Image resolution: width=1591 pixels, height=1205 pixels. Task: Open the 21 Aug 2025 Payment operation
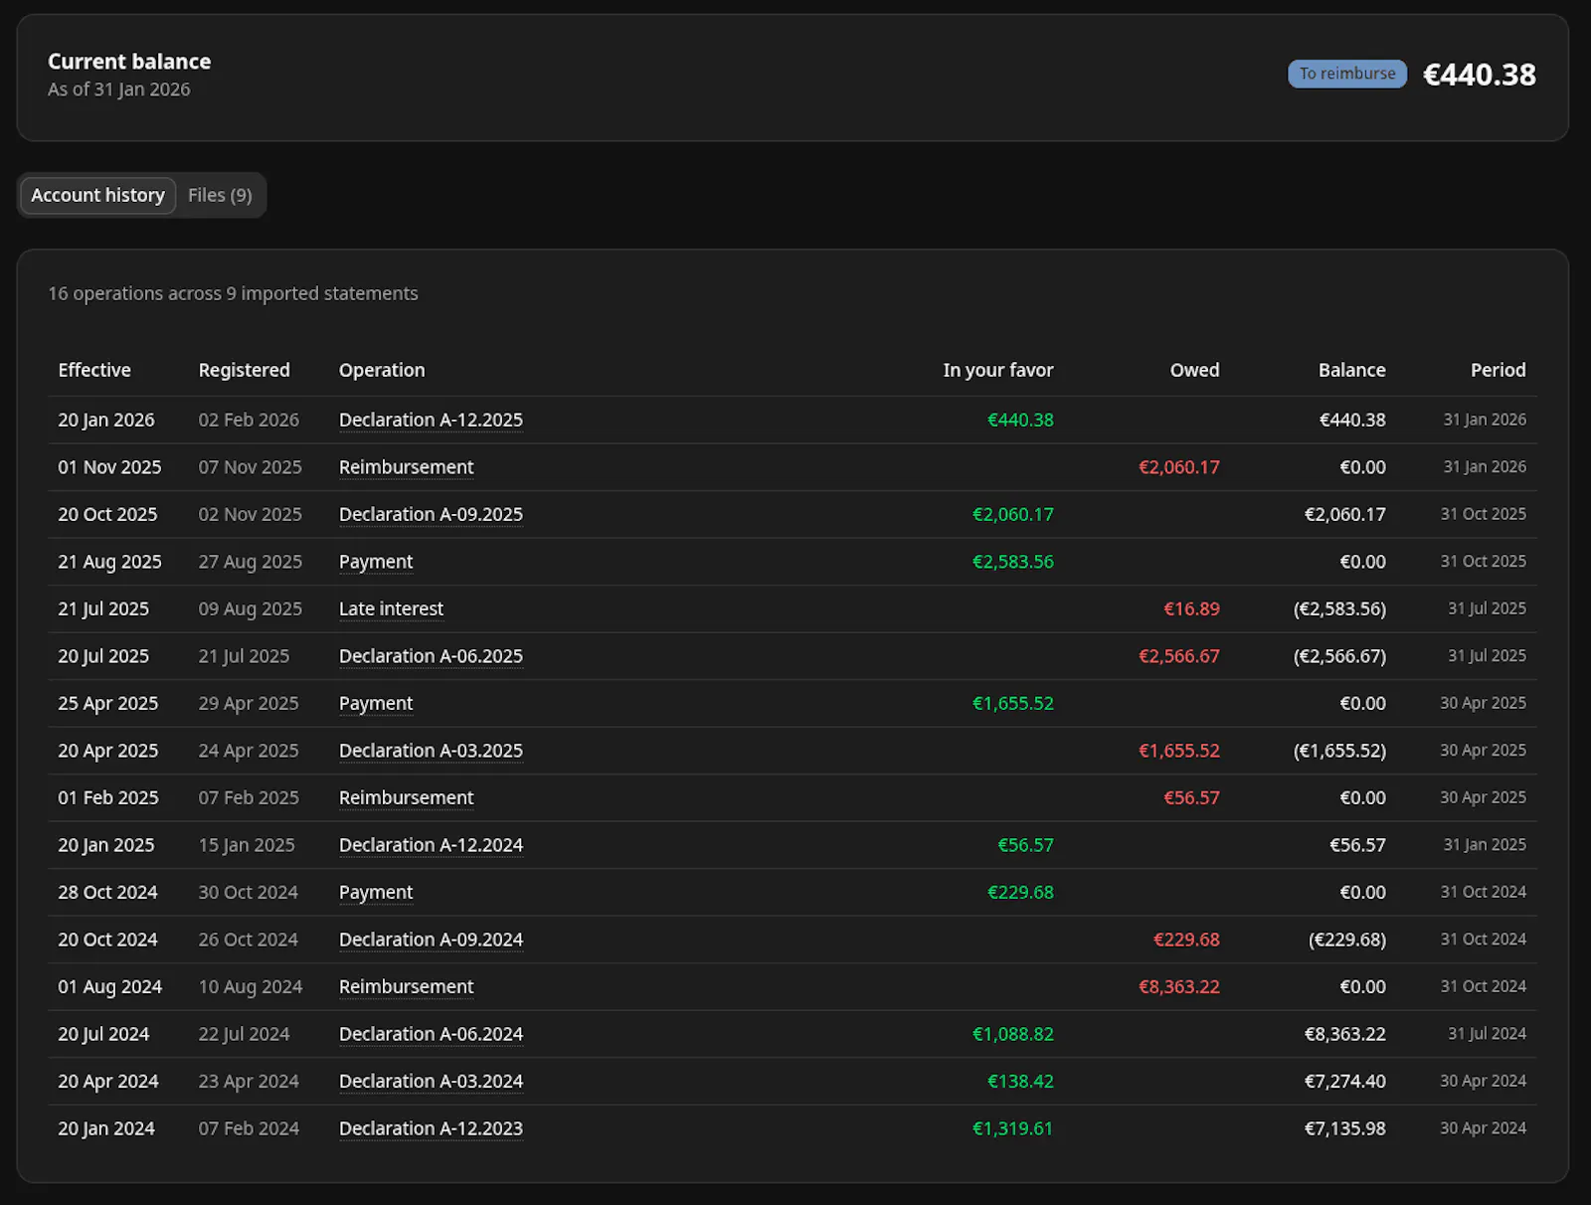[x=376, y=562]
